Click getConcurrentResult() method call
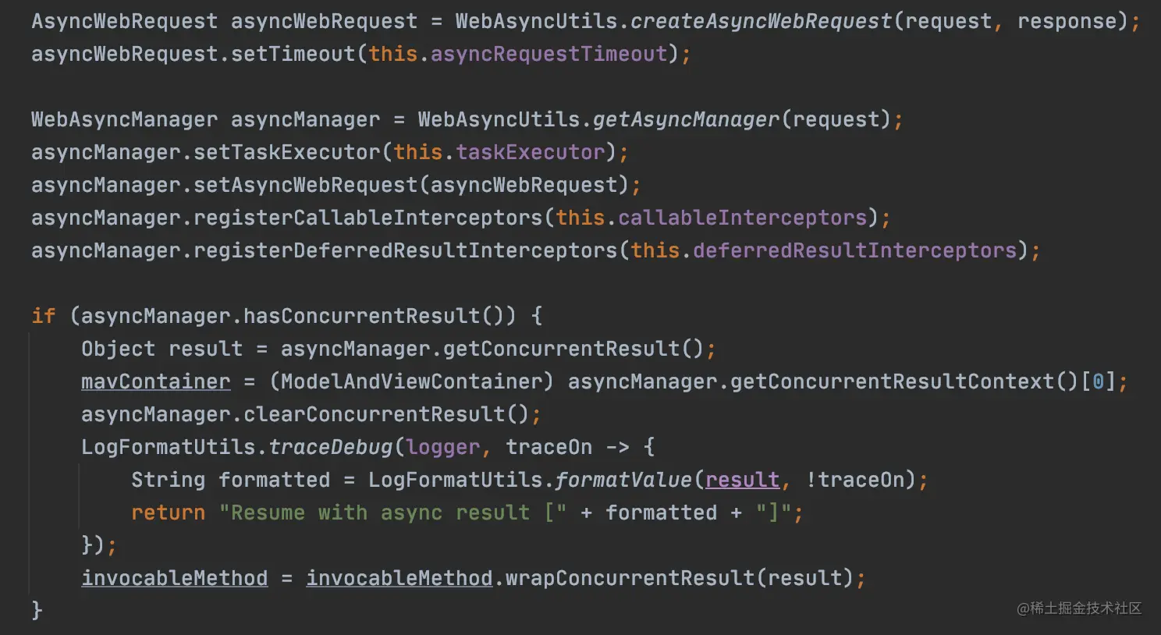1161x635 pixels. coord(573,349)
